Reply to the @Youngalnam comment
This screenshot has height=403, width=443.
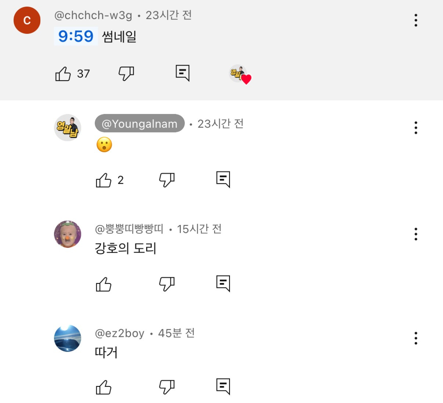click(x=223, y=179)
